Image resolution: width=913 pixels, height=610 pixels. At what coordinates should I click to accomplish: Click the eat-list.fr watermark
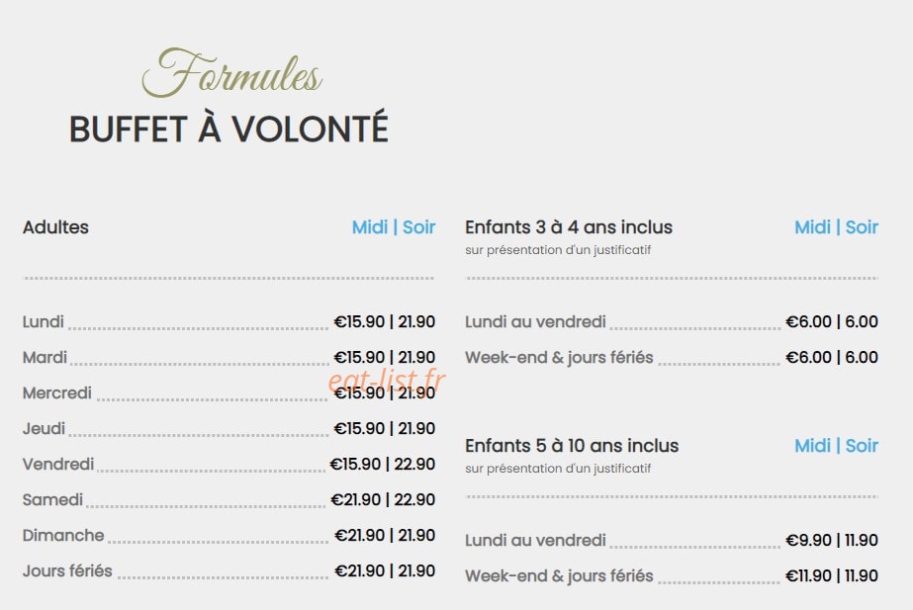(387, 380)
